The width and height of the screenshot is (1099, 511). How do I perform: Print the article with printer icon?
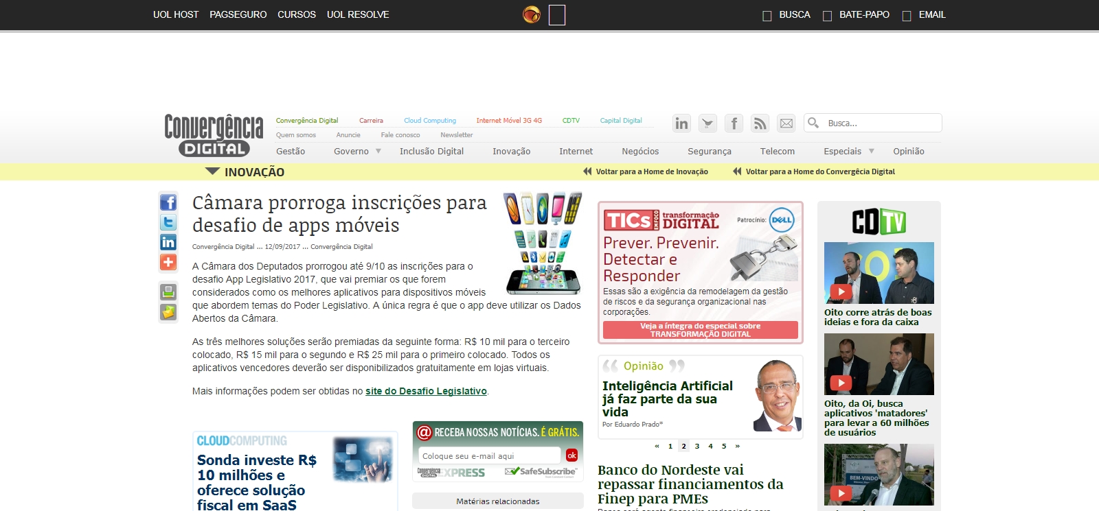point(168,292)
